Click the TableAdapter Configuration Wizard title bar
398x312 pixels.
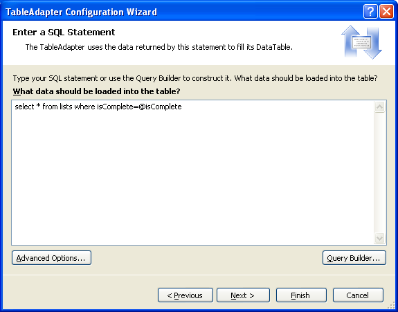[178, 12]
